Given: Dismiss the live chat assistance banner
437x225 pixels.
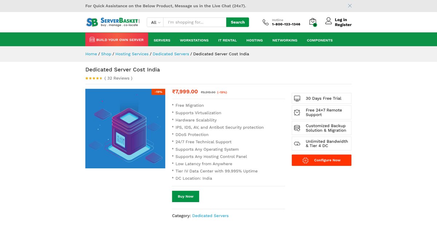Looking at the screenshot, I should [x=350, y=6].
